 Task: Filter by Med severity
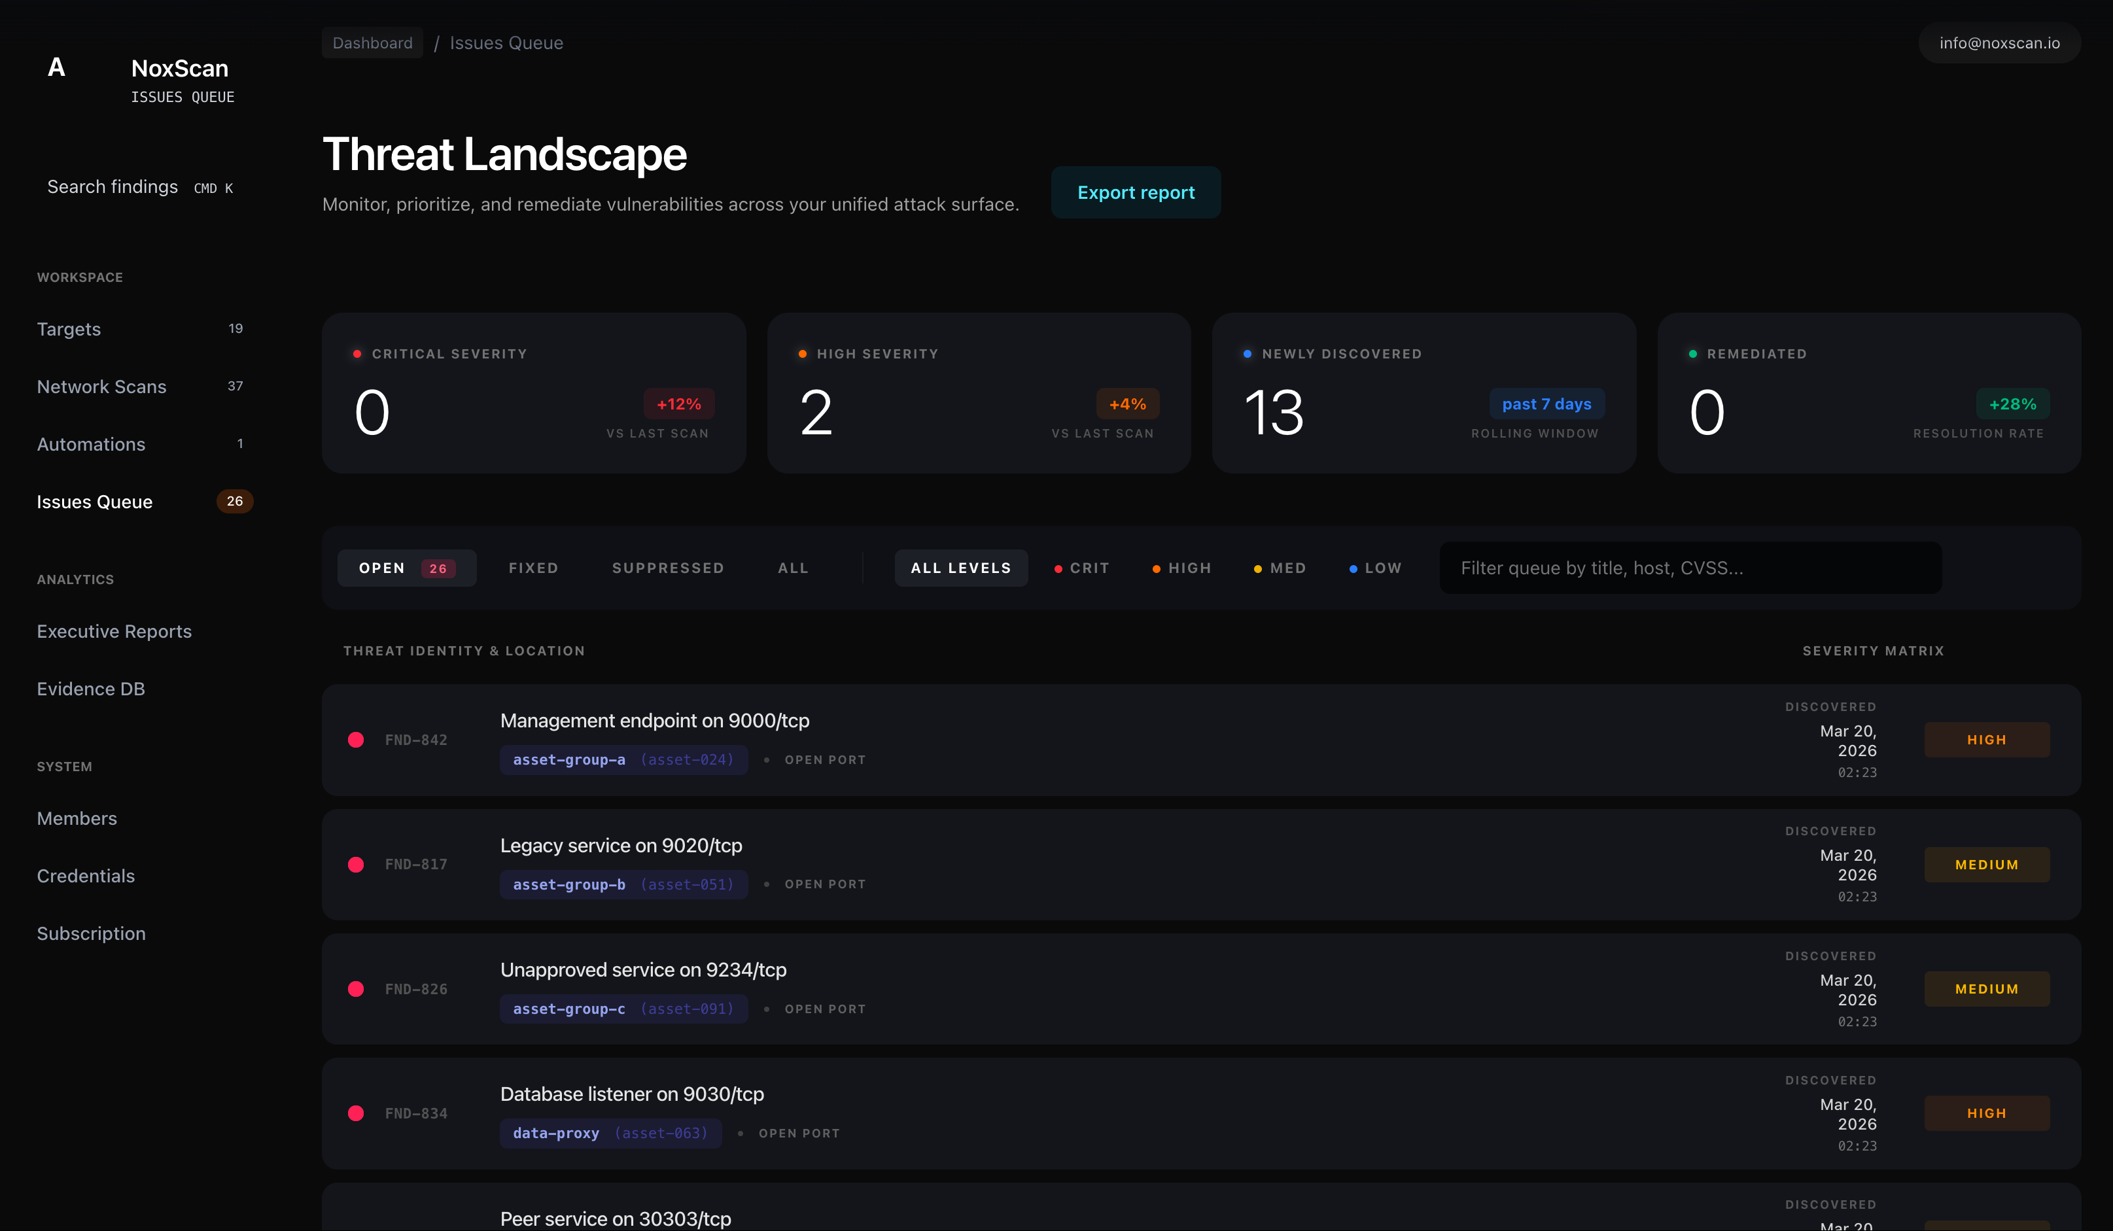pos(1280,568)
